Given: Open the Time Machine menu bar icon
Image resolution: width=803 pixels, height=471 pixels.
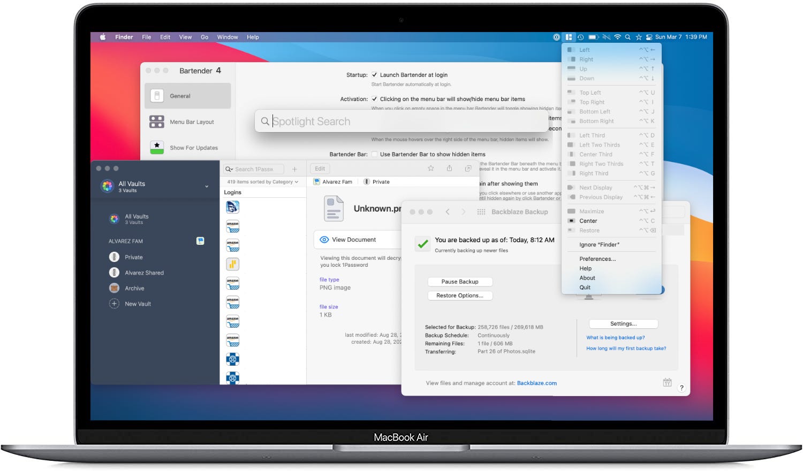Looking at the screenshot, I should tap(580, 37).
